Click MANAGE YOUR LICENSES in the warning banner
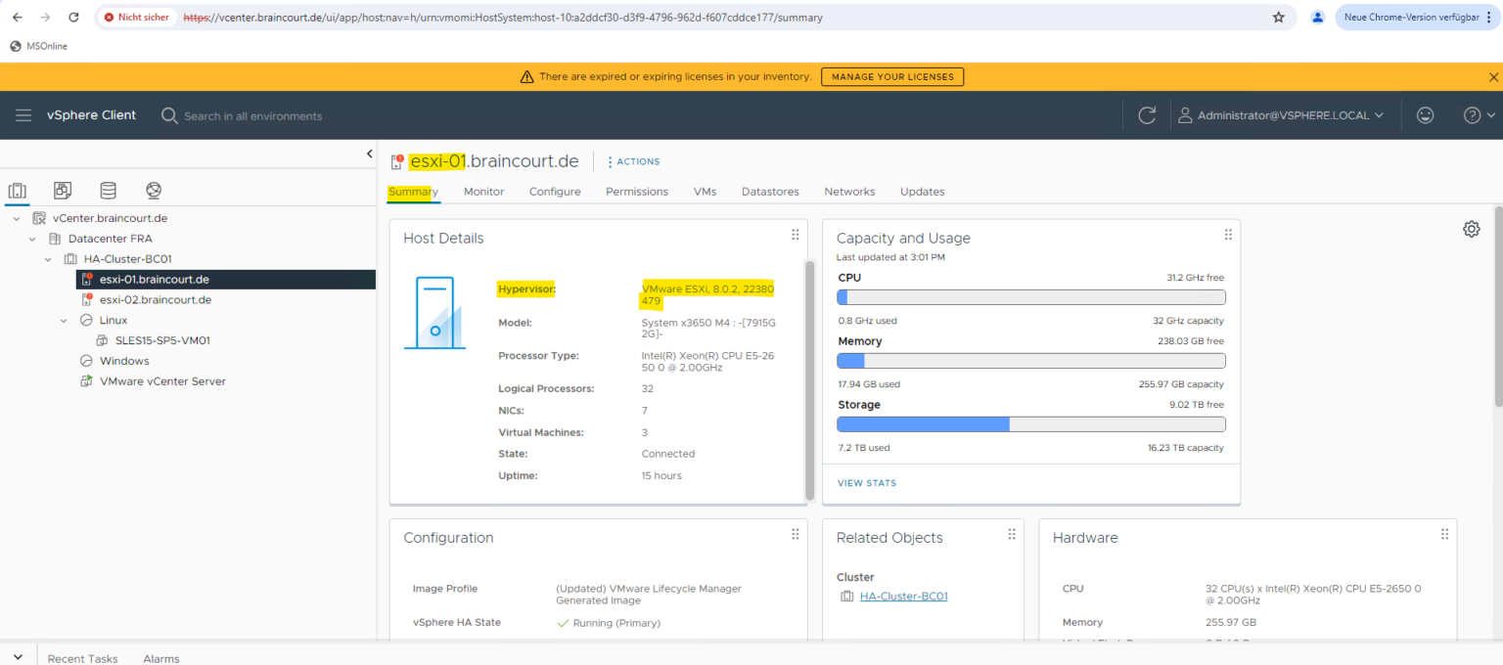The width and height of the screenshot is (1503, 665). pos(891,76)
